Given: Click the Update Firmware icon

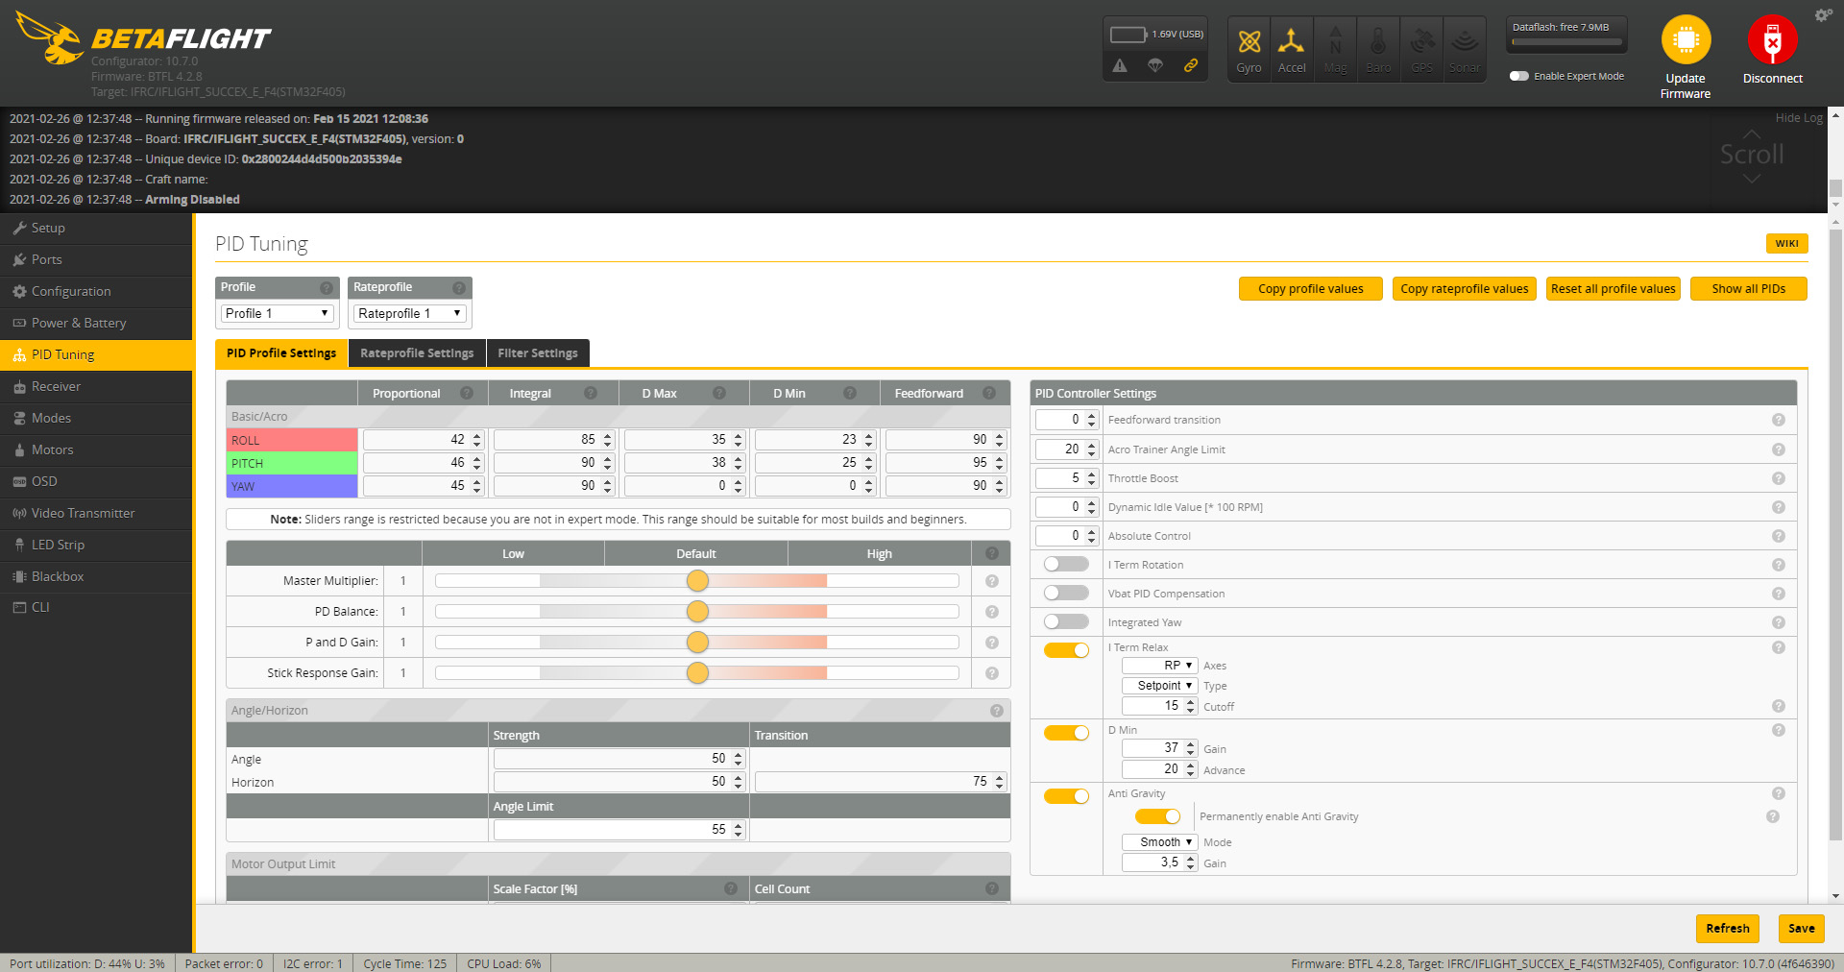Looking at the screenshot, I should (x=1686, y=40).
